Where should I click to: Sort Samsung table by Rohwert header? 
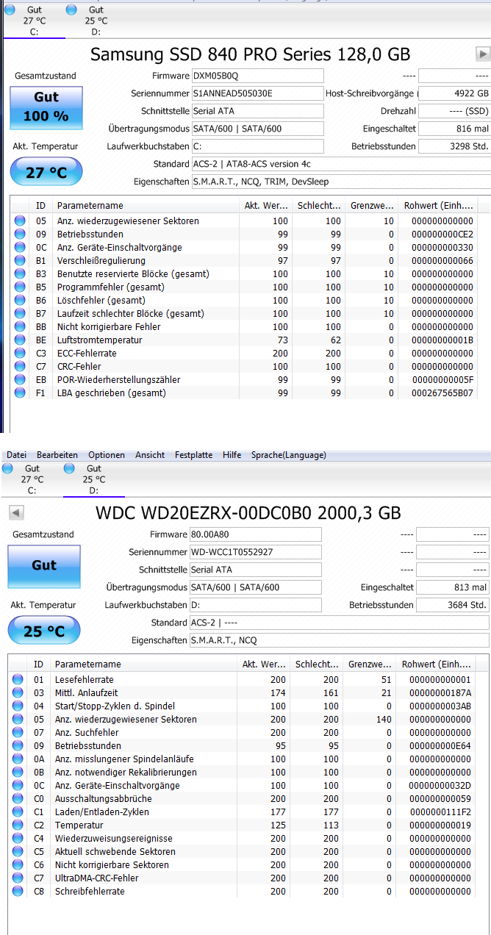[x=439, y=206]
